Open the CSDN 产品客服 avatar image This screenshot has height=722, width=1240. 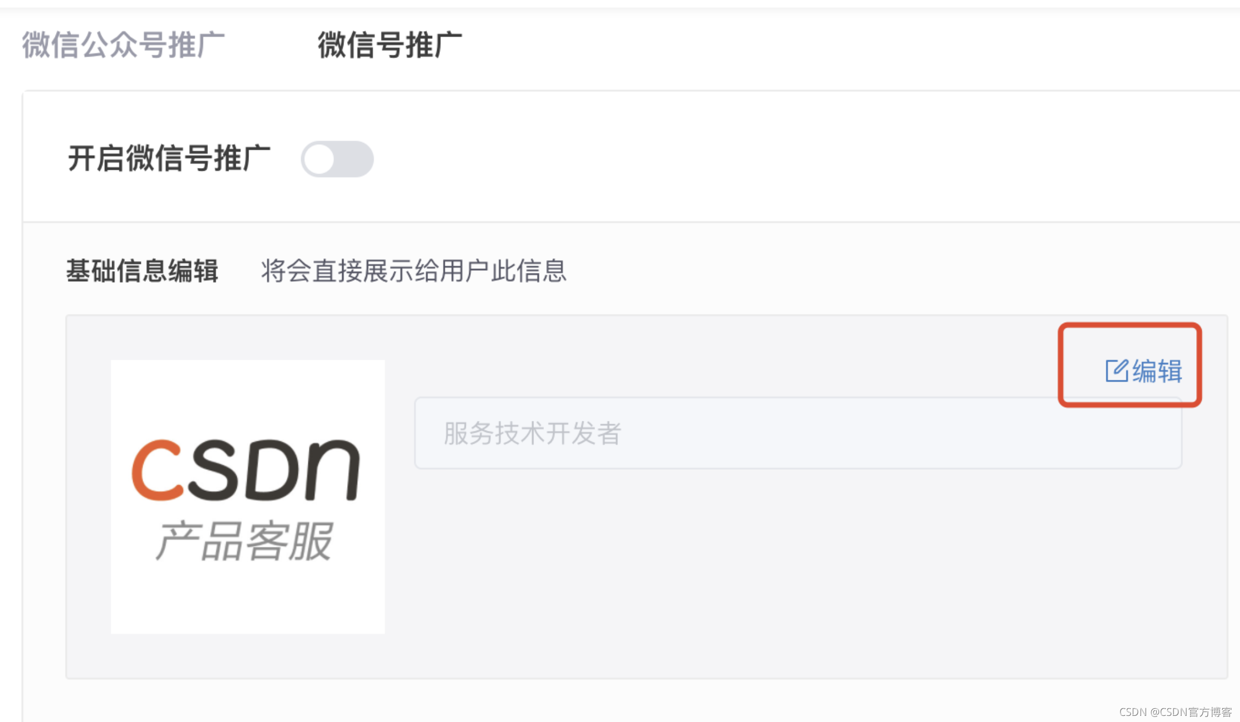(x=248, y=496)
